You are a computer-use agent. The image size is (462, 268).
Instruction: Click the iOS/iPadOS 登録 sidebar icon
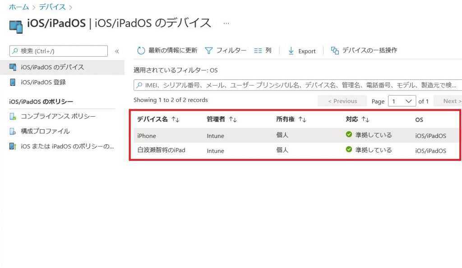13,82
